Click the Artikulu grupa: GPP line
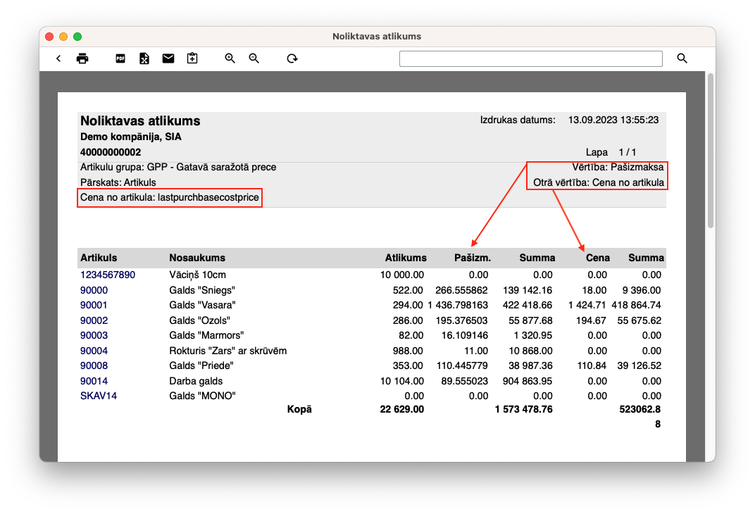The width and height of the screenshot is (755, 514). (178, 167)
